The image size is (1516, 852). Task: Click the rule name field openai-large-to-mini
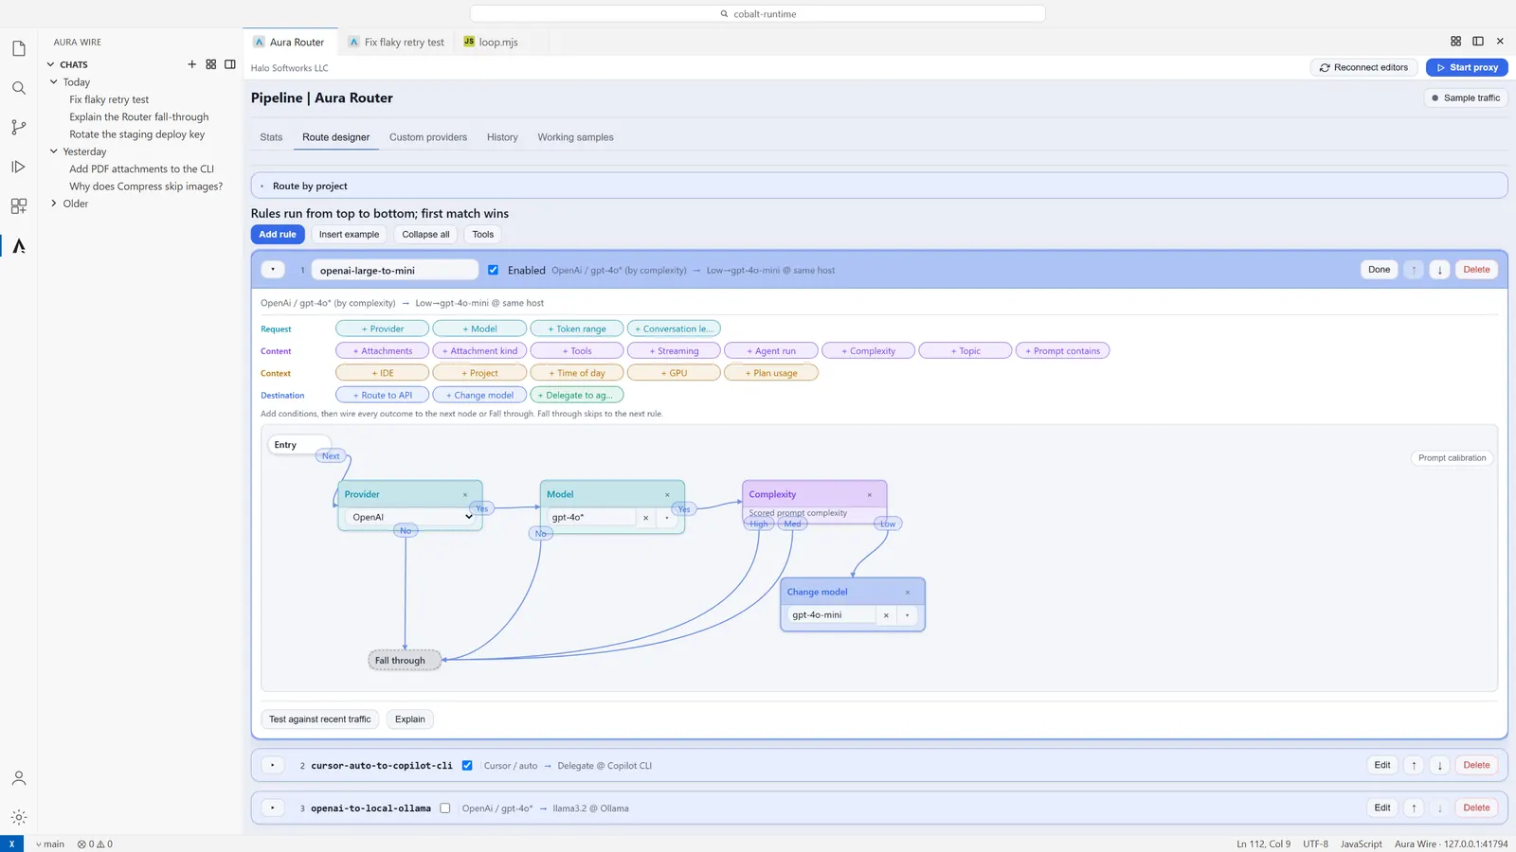394,270
